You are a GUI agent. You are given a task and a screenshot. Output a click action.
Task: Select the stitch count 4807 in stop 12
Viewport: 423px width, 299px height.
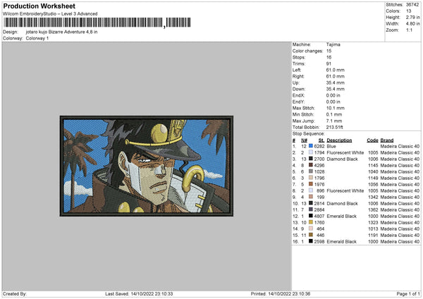pyautogui.click(x=319, y=216)
